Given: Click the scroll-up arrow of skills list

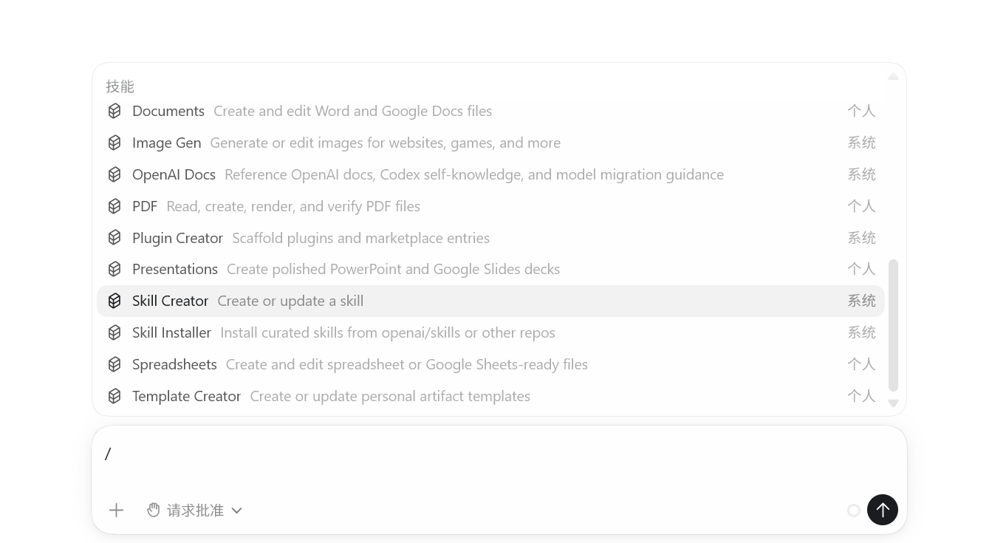Looking at the screenshot, I should click(893, 76).
